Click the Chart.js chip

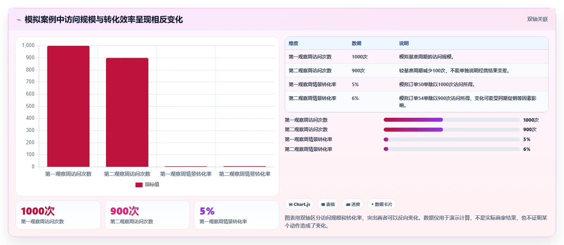point(300,204)
